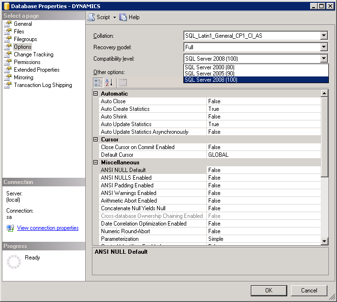Viewport: 337px width, 302px height.
Task: Collapse the Cursor section
Action: (x=96, y=140)
